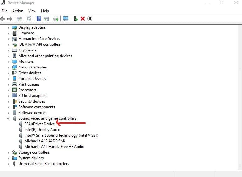Open the Action menu
Screen dimensions: 242x177
[x=18, y=11]
